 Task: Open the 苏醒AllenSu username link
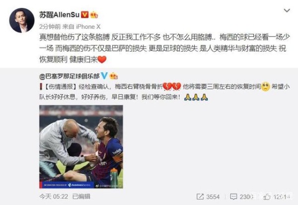point(59,15)
